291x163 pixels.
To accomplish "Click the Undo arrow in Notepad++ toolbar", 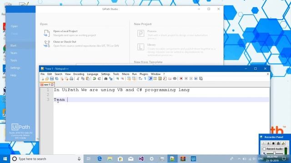I will [94, 79].
